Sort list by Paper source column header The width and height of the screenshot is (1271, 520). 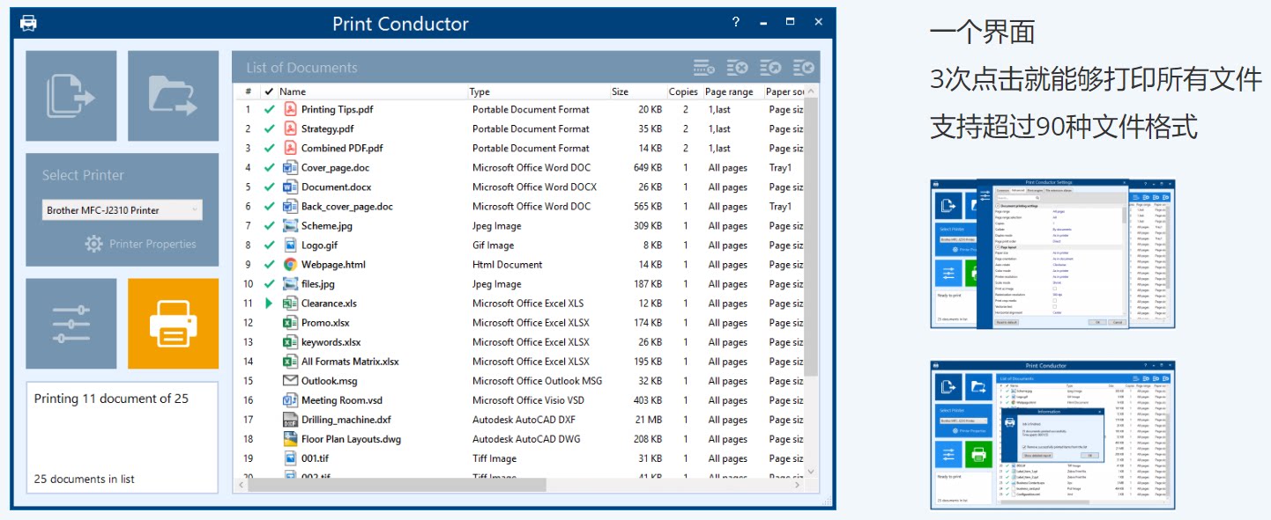coord(784,92)
